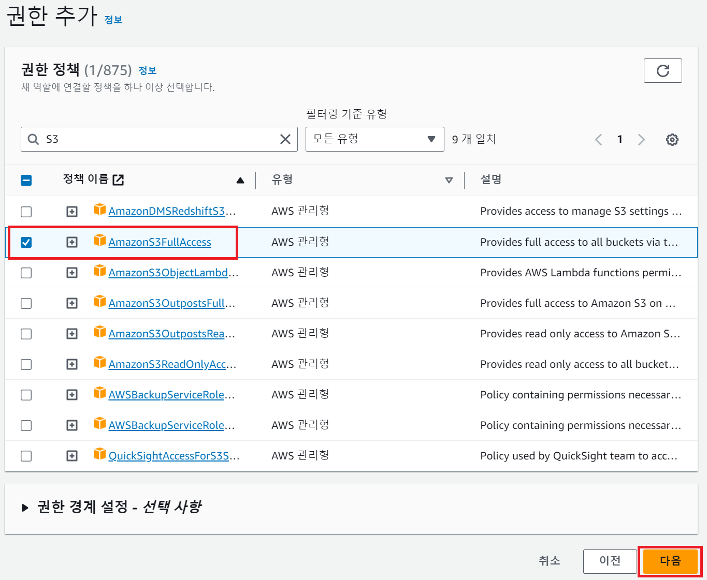Open the 정보 link next to 권한 추가
The image size is (707, 580).
pos(113,20)
